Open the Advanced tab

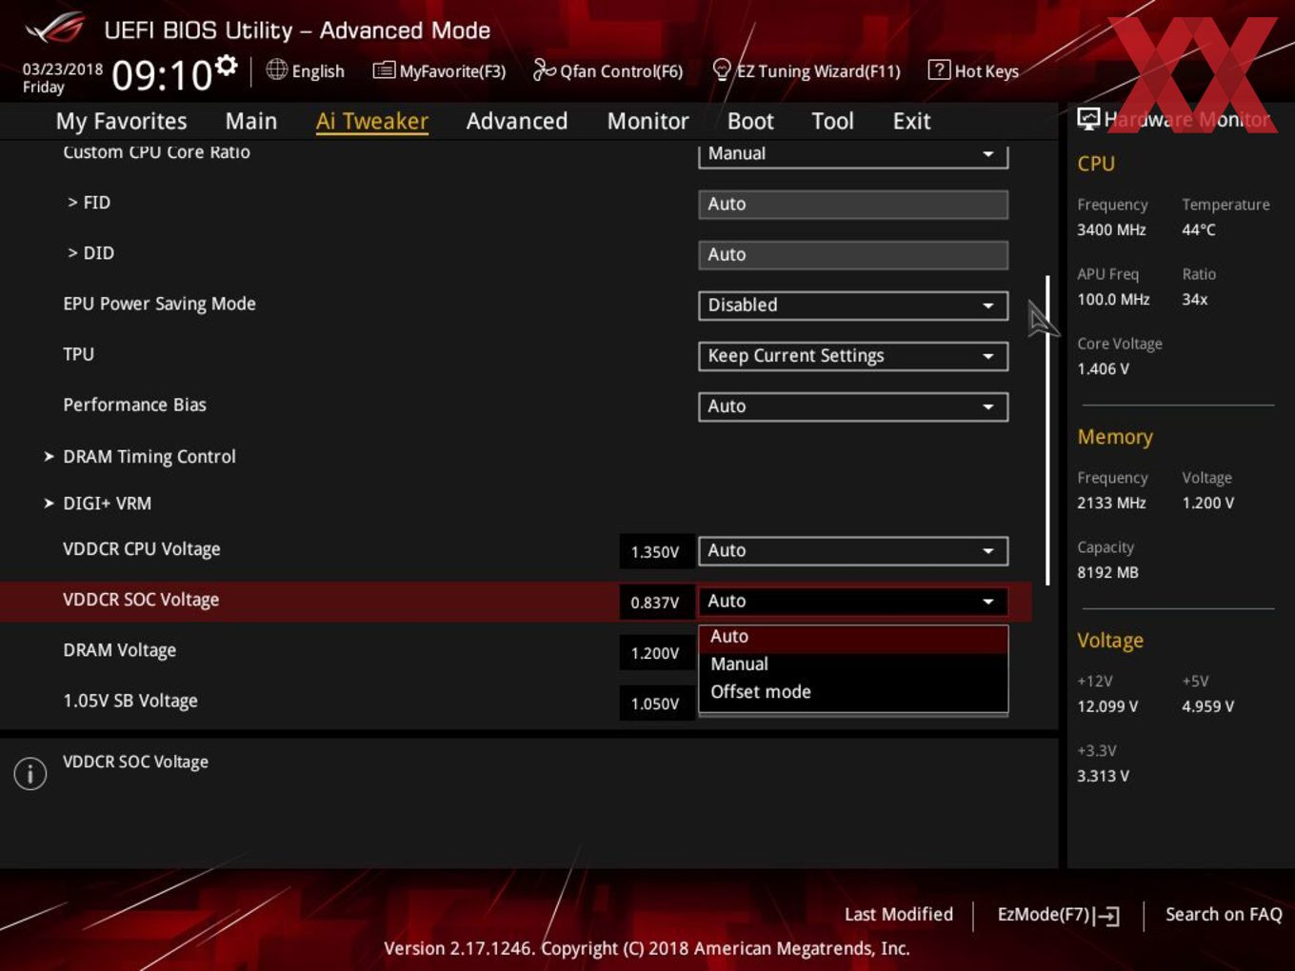click(x=517, y=121)
